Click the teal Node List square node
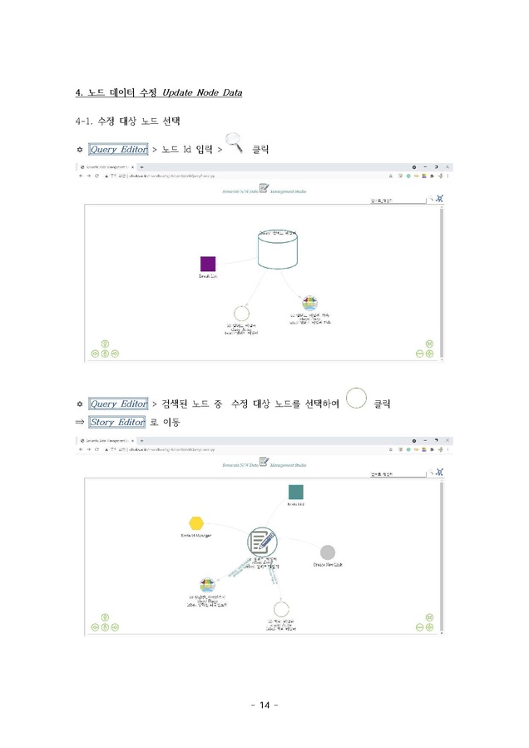 coord(296,493)
